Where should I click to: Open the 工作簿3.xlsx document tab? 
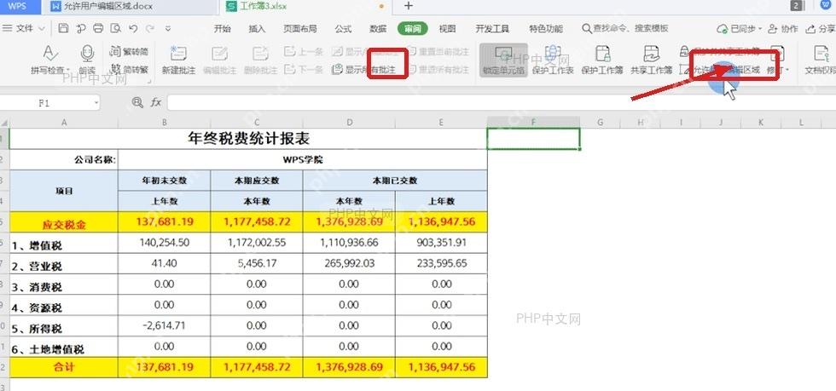[x=306, y=7]
